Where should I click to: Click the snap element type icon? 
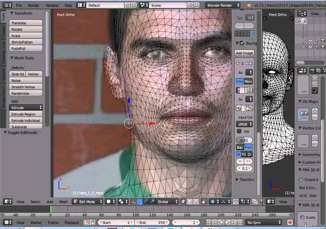point(244,202)
